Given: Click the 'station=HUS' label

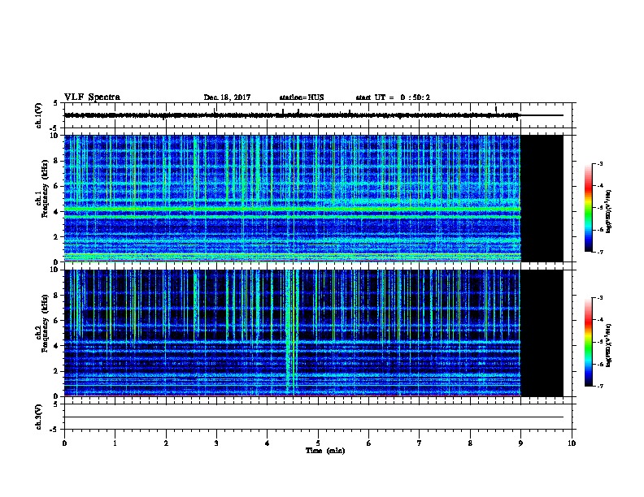Looking at the screenshot, I should coord(302,97).
